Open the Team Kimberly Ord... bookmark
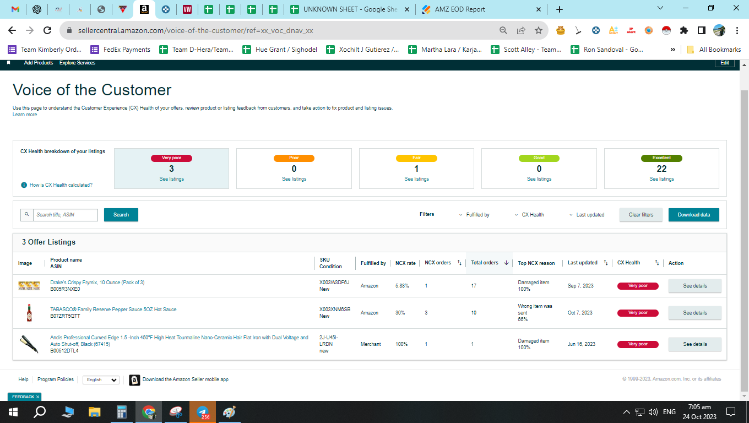This screenshot has width=749, height=423. [45, 50]
